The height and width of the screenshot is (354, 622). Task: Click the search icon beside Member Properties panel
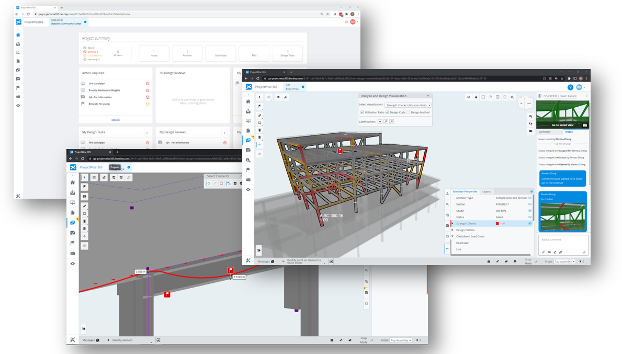tap(447, 204)
